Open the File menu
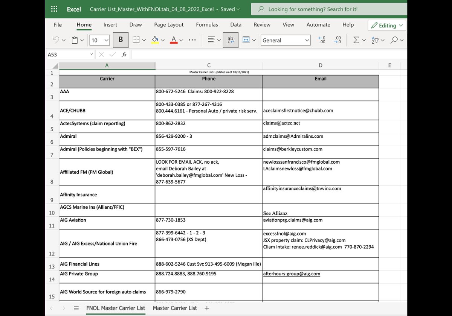The image size is (452, 316). point(58,25)
